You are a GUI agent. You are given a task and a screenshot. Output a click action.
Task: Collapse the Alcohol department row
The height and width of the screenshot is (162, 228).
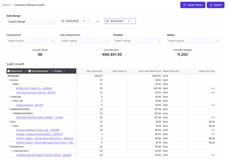[9, 80]
